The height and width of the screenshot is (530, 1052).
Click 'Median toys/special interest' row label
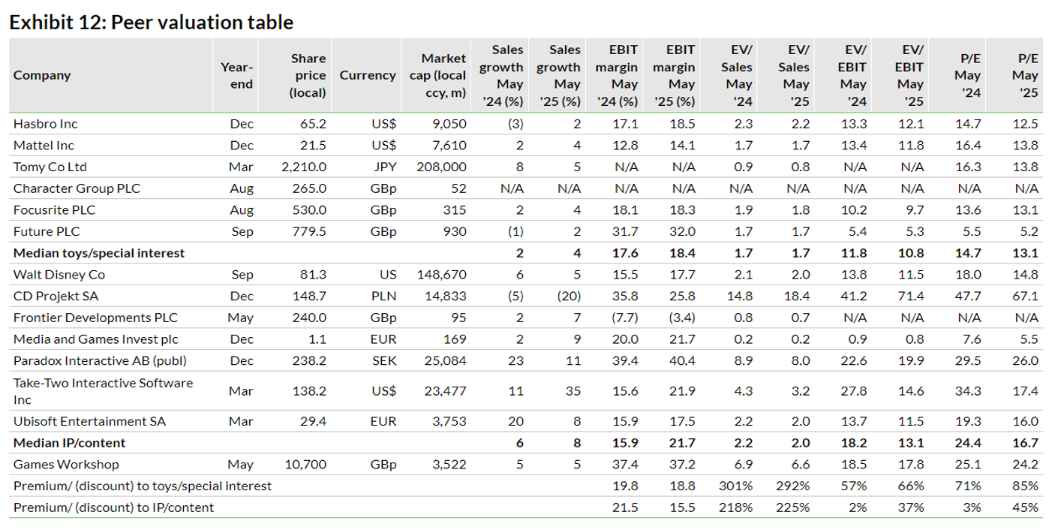pos(99,253)
